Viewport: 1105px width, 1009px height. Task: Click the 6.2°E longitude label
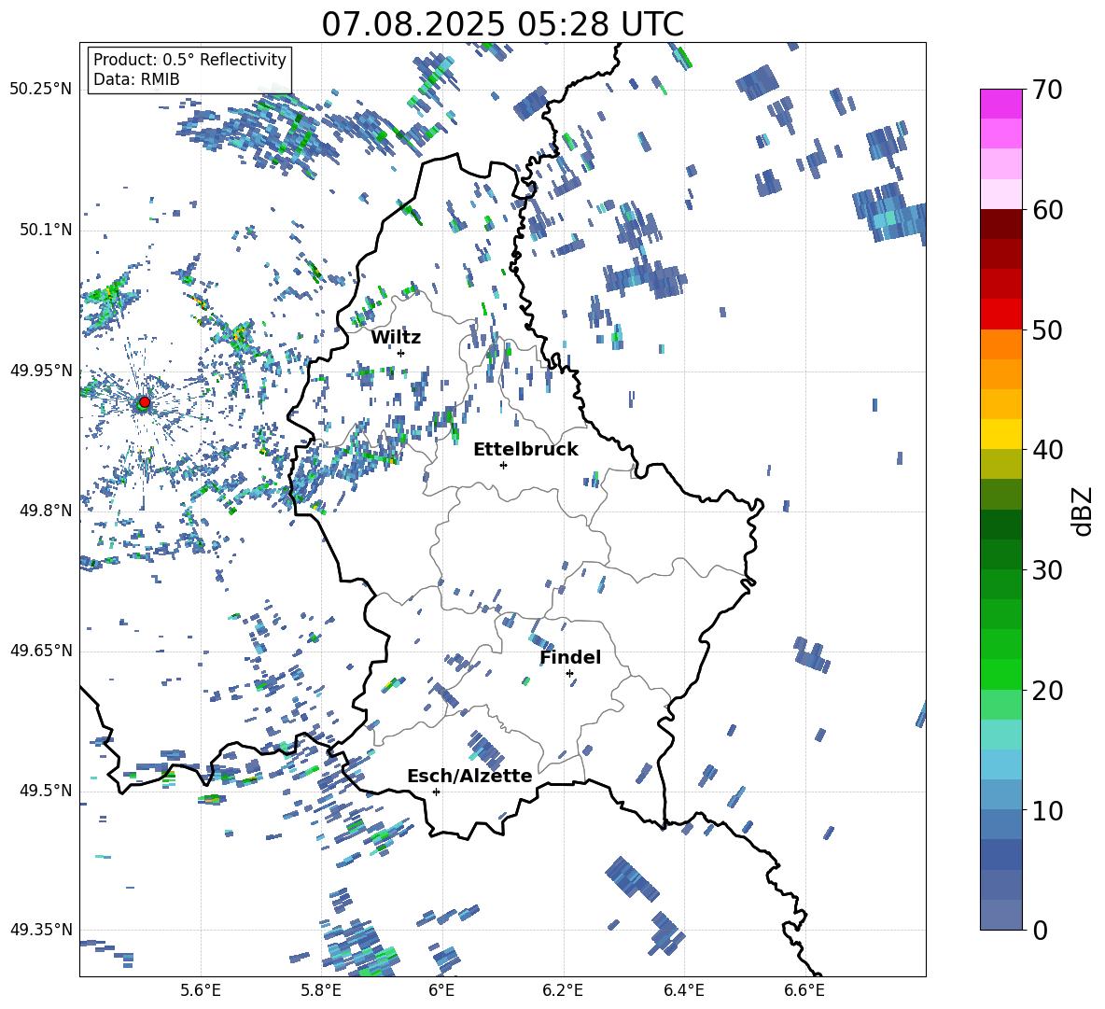tap(563, 990)
